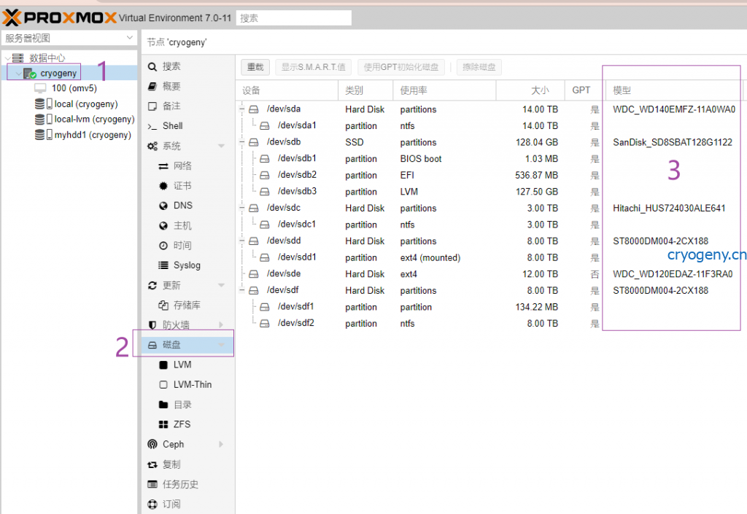Image resolution: width=747 pixels, height=514 pixels.
Task: Check for updates via 更新
Action: [173, 284]
